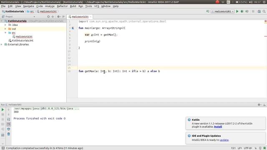The width and height of the screenshot is (267, 150).
Task: Click Kotlintutorials in the breadcrumb bar
Action: pyautogui.click(x=13, y=11)
